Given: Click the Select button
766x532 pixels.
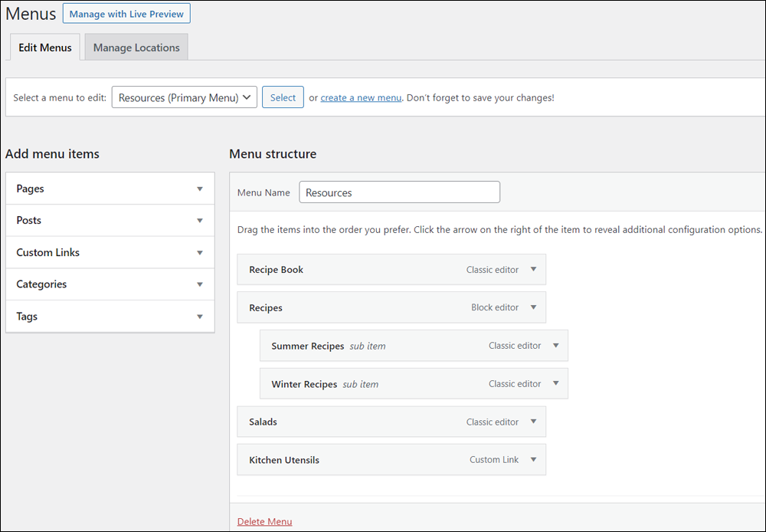Looking at the screenshot, I should (283, 97).
